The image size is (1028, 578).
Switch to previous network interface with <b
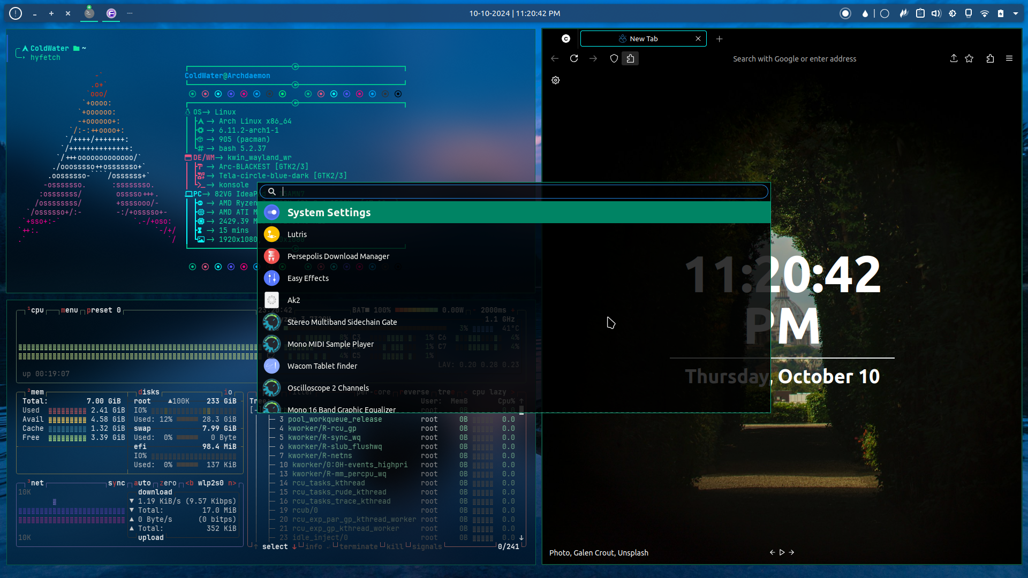click(190, 483)
